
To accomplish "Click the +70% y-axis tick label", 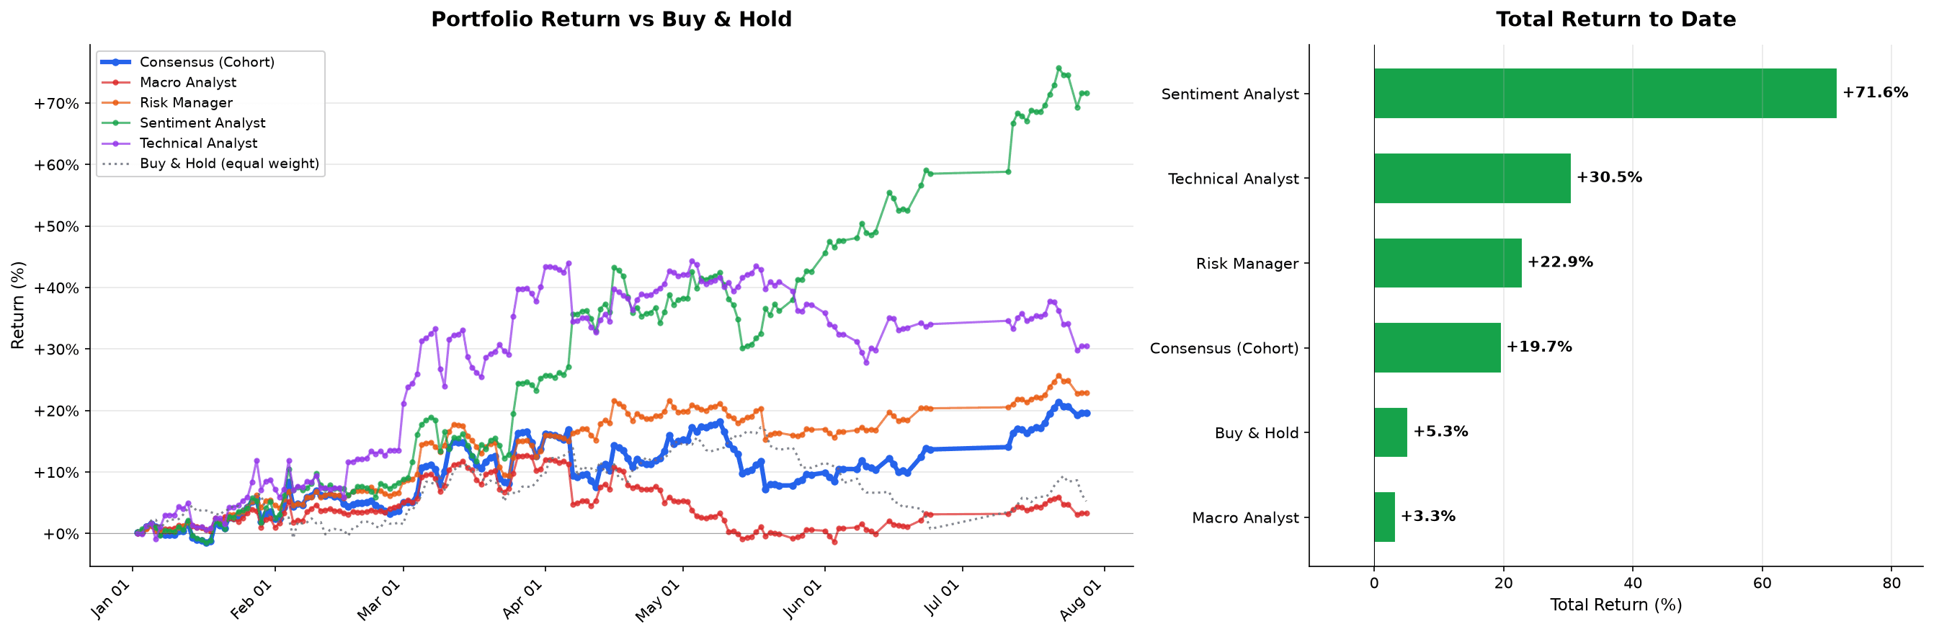I will [x=56, y=104].
